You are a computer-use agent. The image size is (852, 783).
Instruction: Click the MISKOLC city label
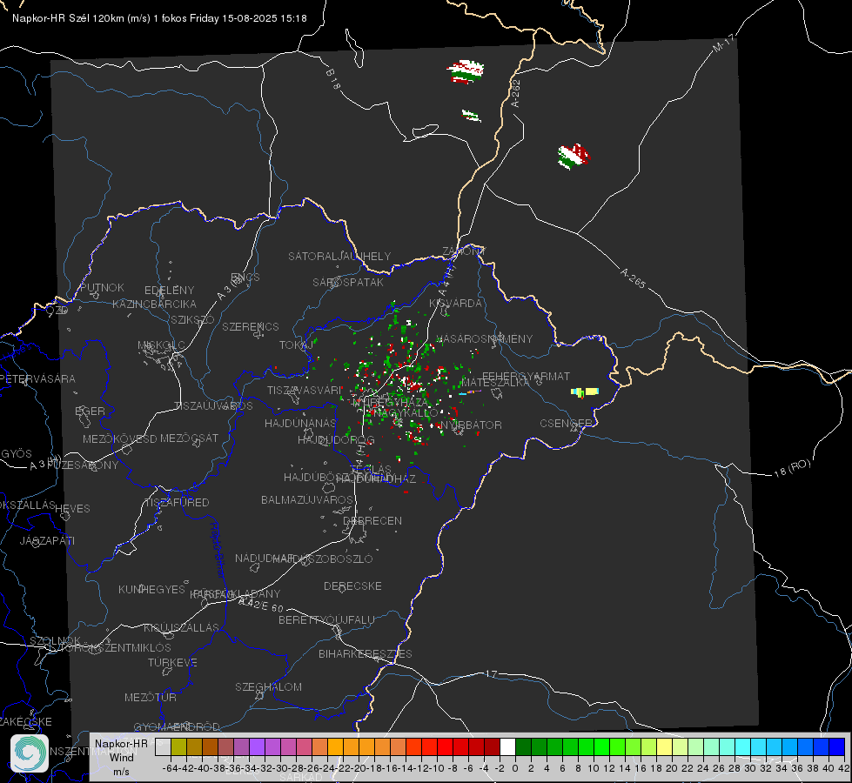click(161, 345)
